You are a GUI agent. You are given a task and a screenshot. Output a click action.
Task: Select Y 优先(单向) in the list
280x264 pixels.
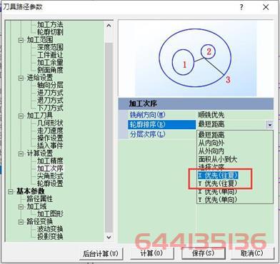218,200
